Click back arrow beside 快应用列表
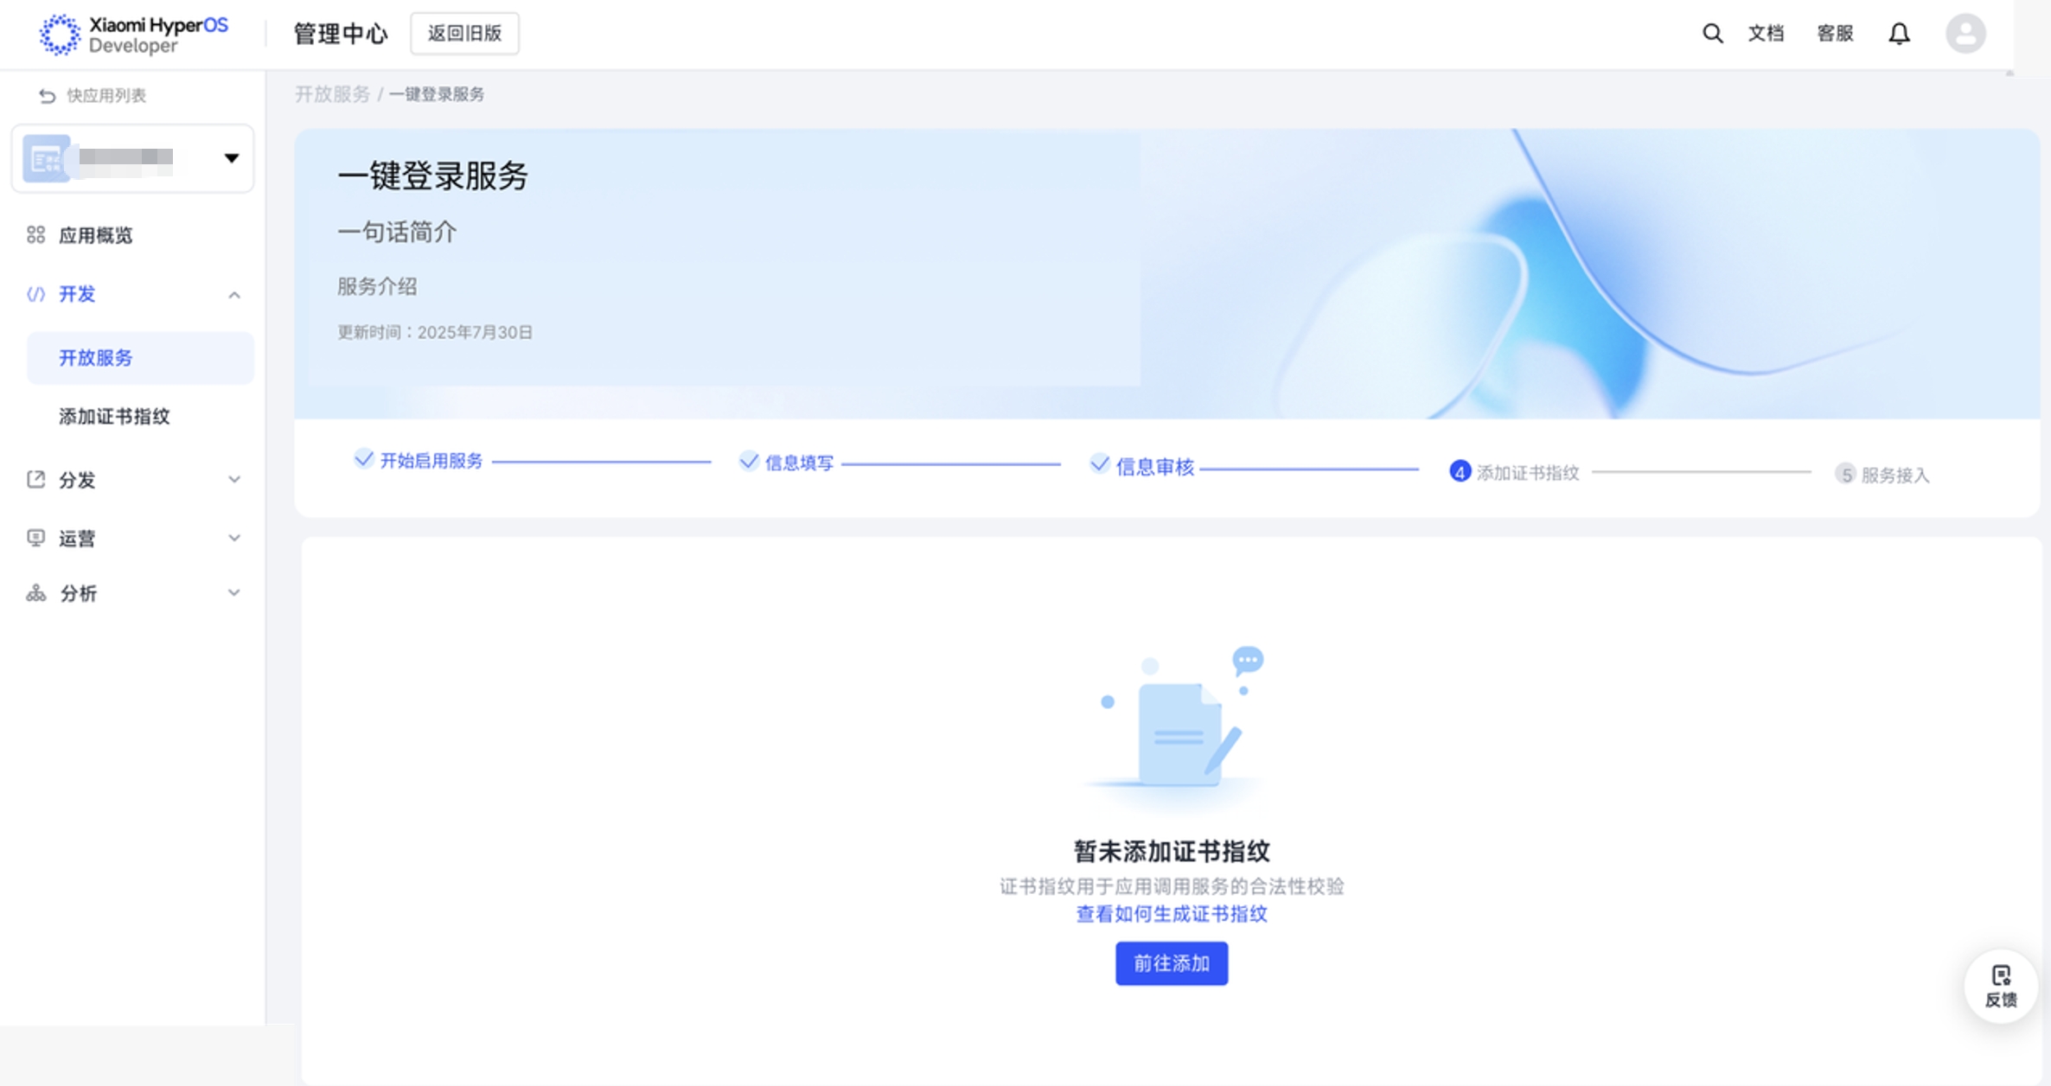Viewport: 2051px width, 1086px height. pos(47,96)
